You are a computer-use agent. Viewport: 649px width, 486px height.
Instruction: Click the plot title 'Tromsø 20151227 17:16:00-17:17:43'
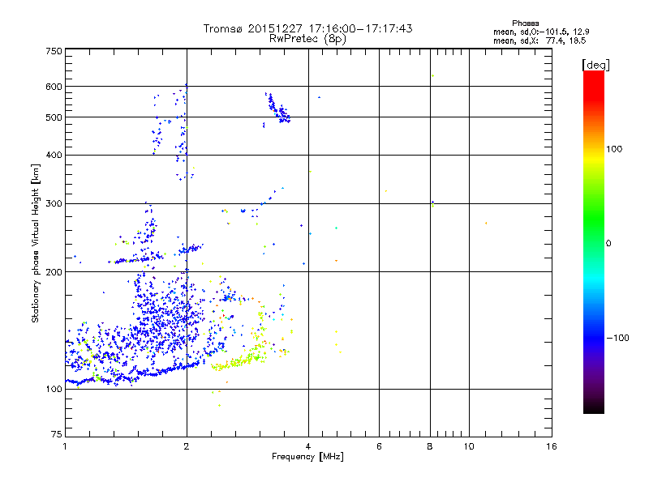click(307, 28)
